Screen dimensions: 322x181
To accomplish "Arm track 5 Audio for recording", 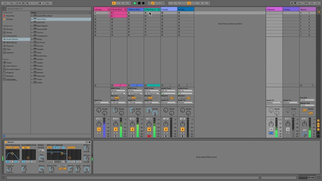I will 166,136.
